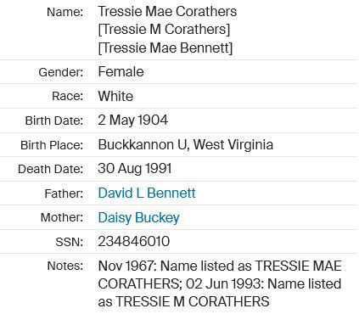The width and height of the screenshot is (359, 314).
Task: Click the death date 30 Aug 1991
Action: [135, 169]
